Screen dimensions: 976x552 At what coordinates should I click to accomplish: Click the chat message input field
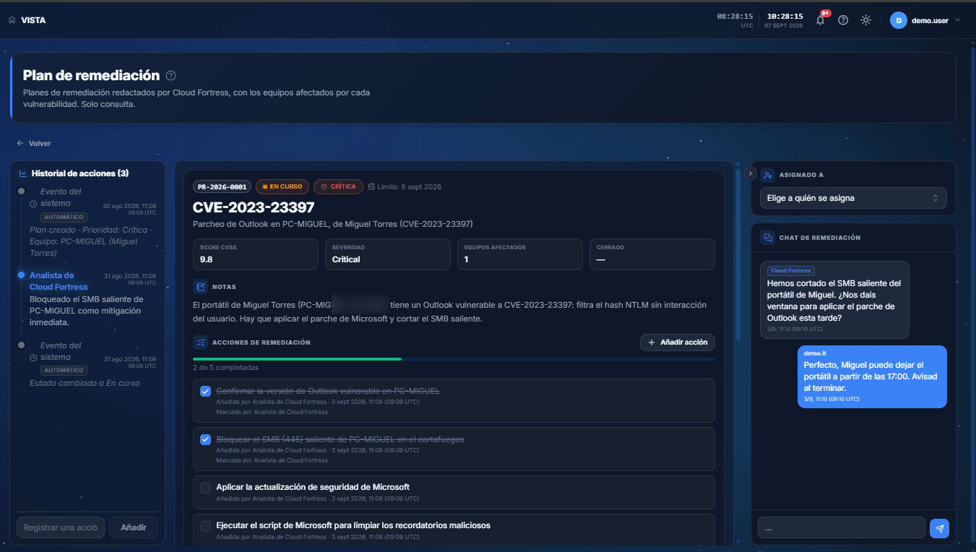click(x=841, y=528)
